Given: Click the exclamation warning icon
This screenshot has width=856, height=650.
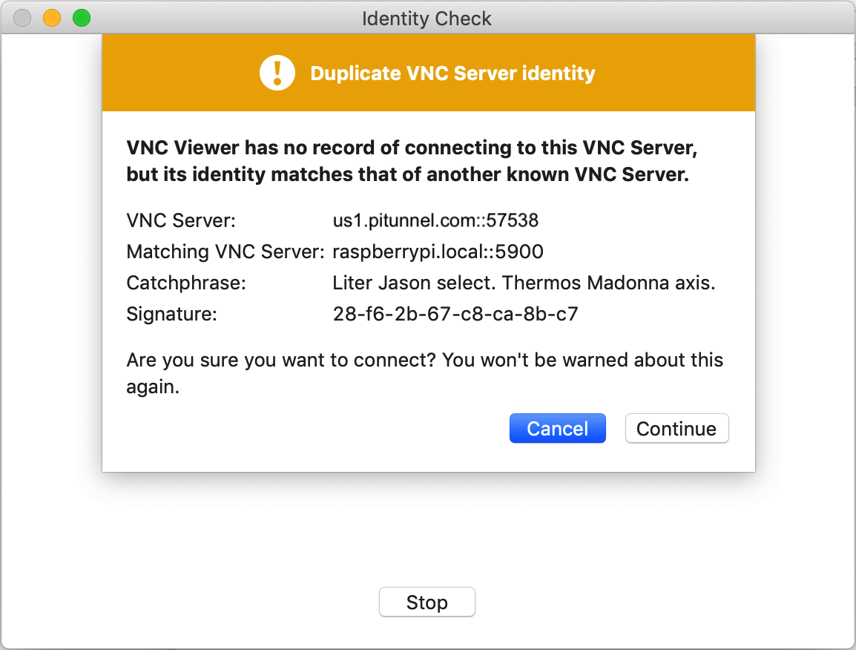Looking at the screenshot, I should (x=277, y=73).
